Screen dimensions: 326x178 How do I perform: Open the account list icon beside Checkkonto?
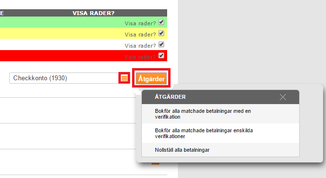124,78
